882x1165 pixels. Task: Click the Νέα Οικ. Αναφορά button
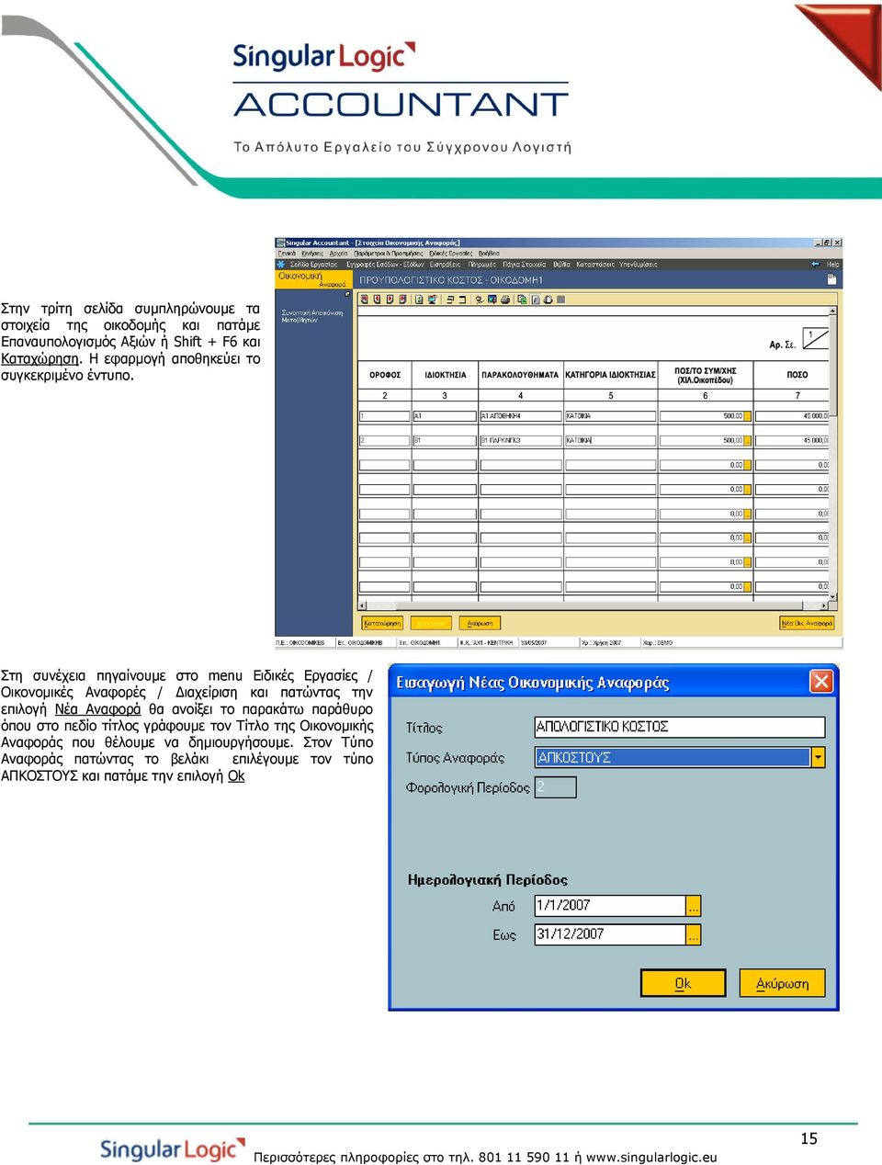807,623
